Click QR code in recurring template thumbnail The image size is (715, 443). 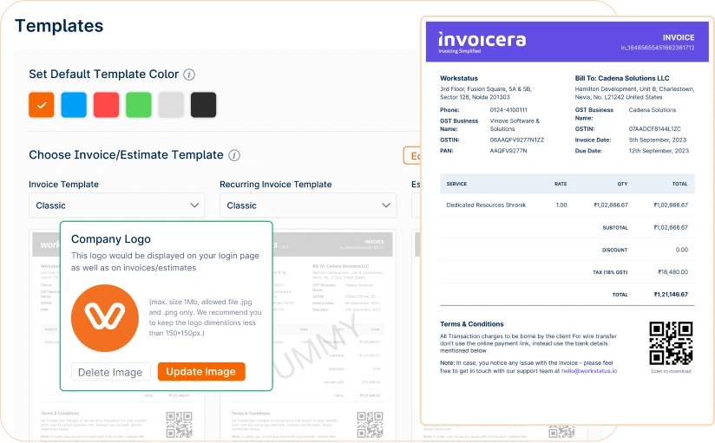click(x=370, y=424)
